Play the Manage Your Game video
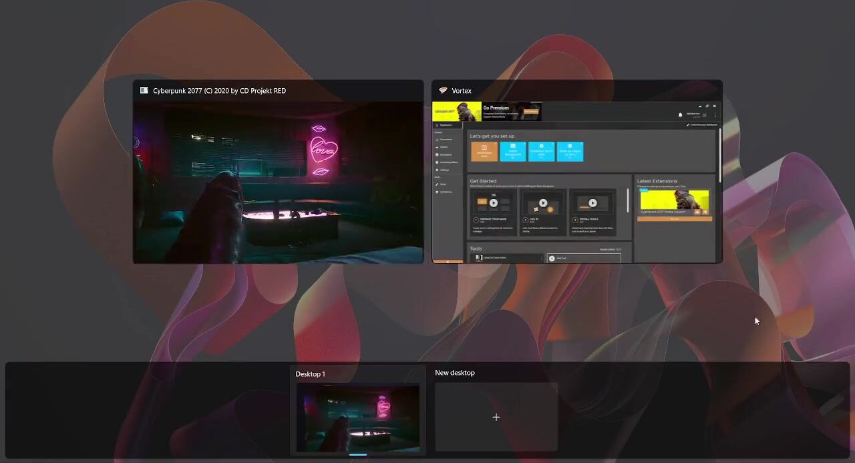 pos(494,203)
